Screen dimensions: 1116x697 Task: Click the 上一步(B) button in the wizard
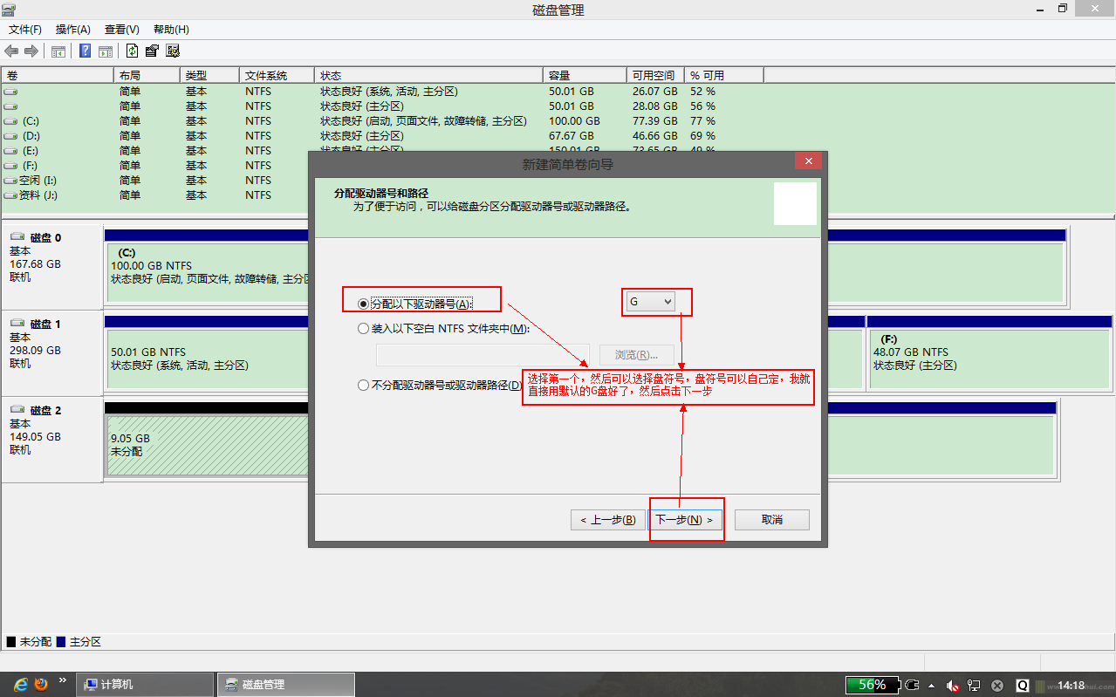coord(608,520)
